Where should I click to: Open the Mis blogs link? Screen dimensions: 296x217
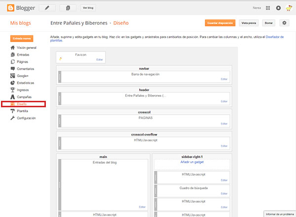click(x=21, y=23)
